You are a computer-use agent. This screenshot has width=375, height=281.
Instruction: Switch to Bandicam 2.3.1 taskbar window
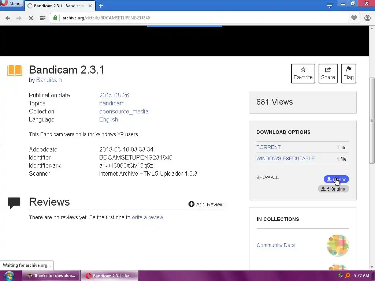(x=109, y=276)
